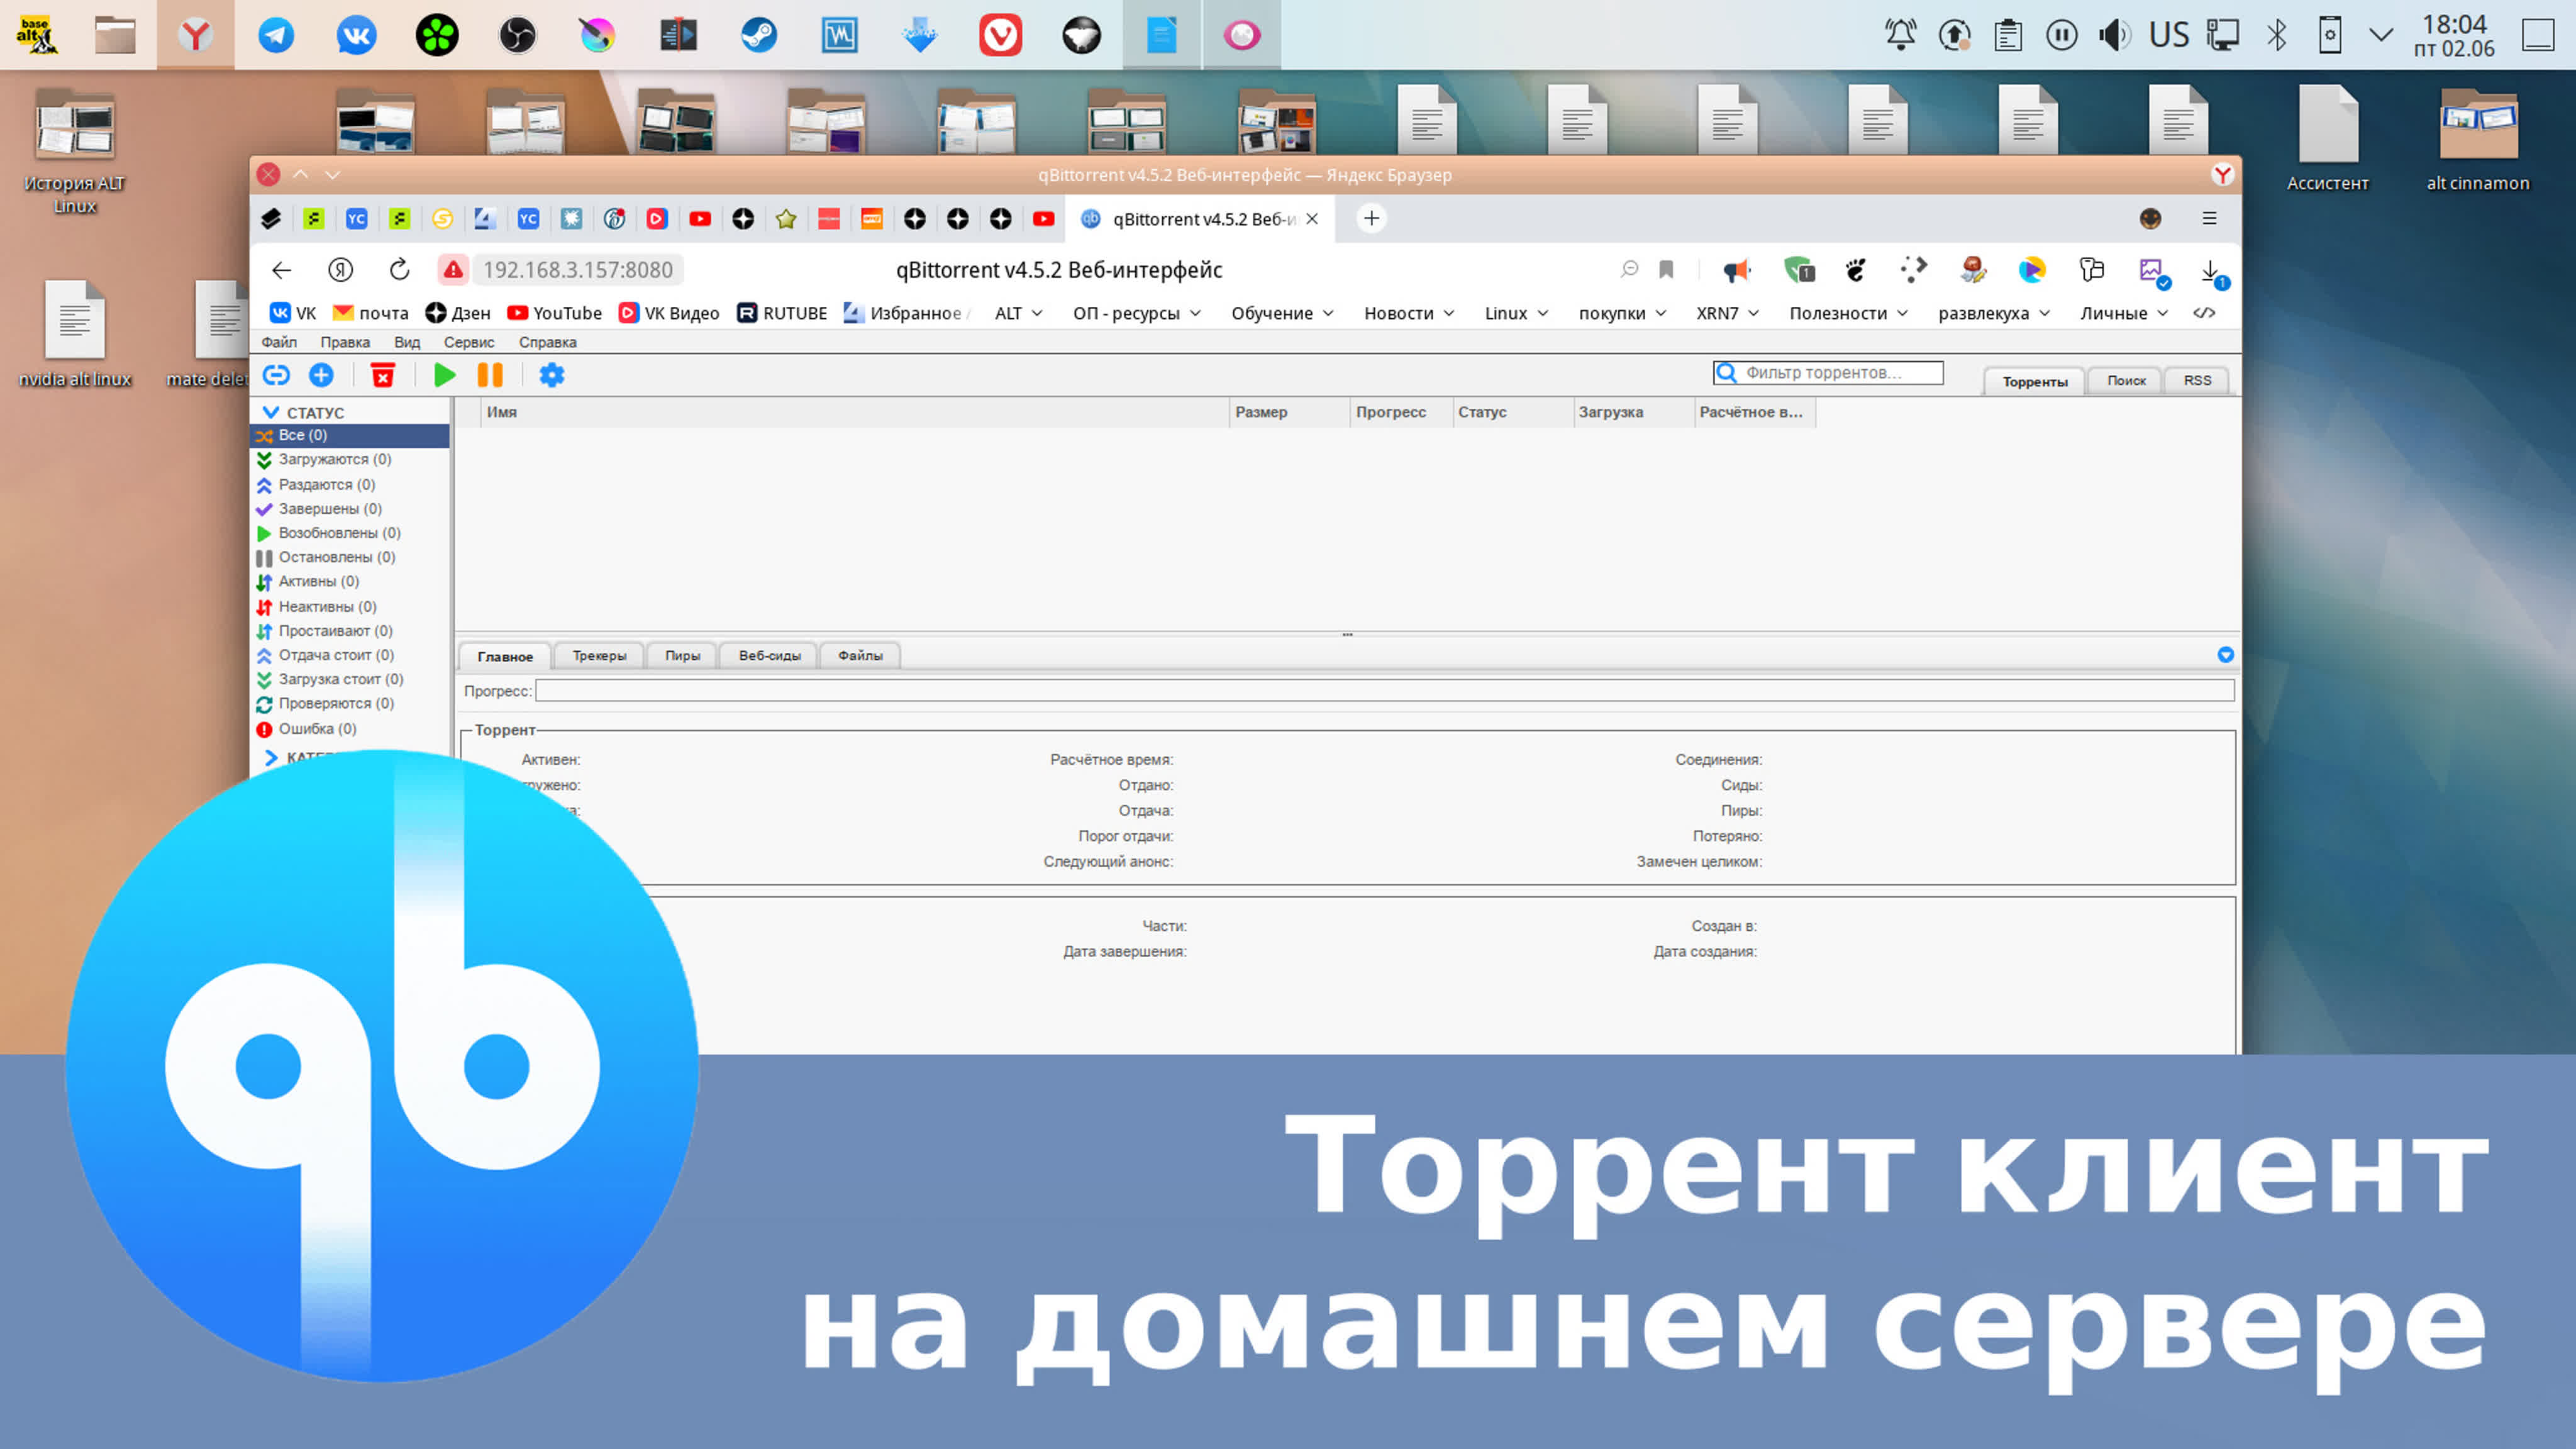Click the Фильтр торрентов search field

[x=1828, y=372]
